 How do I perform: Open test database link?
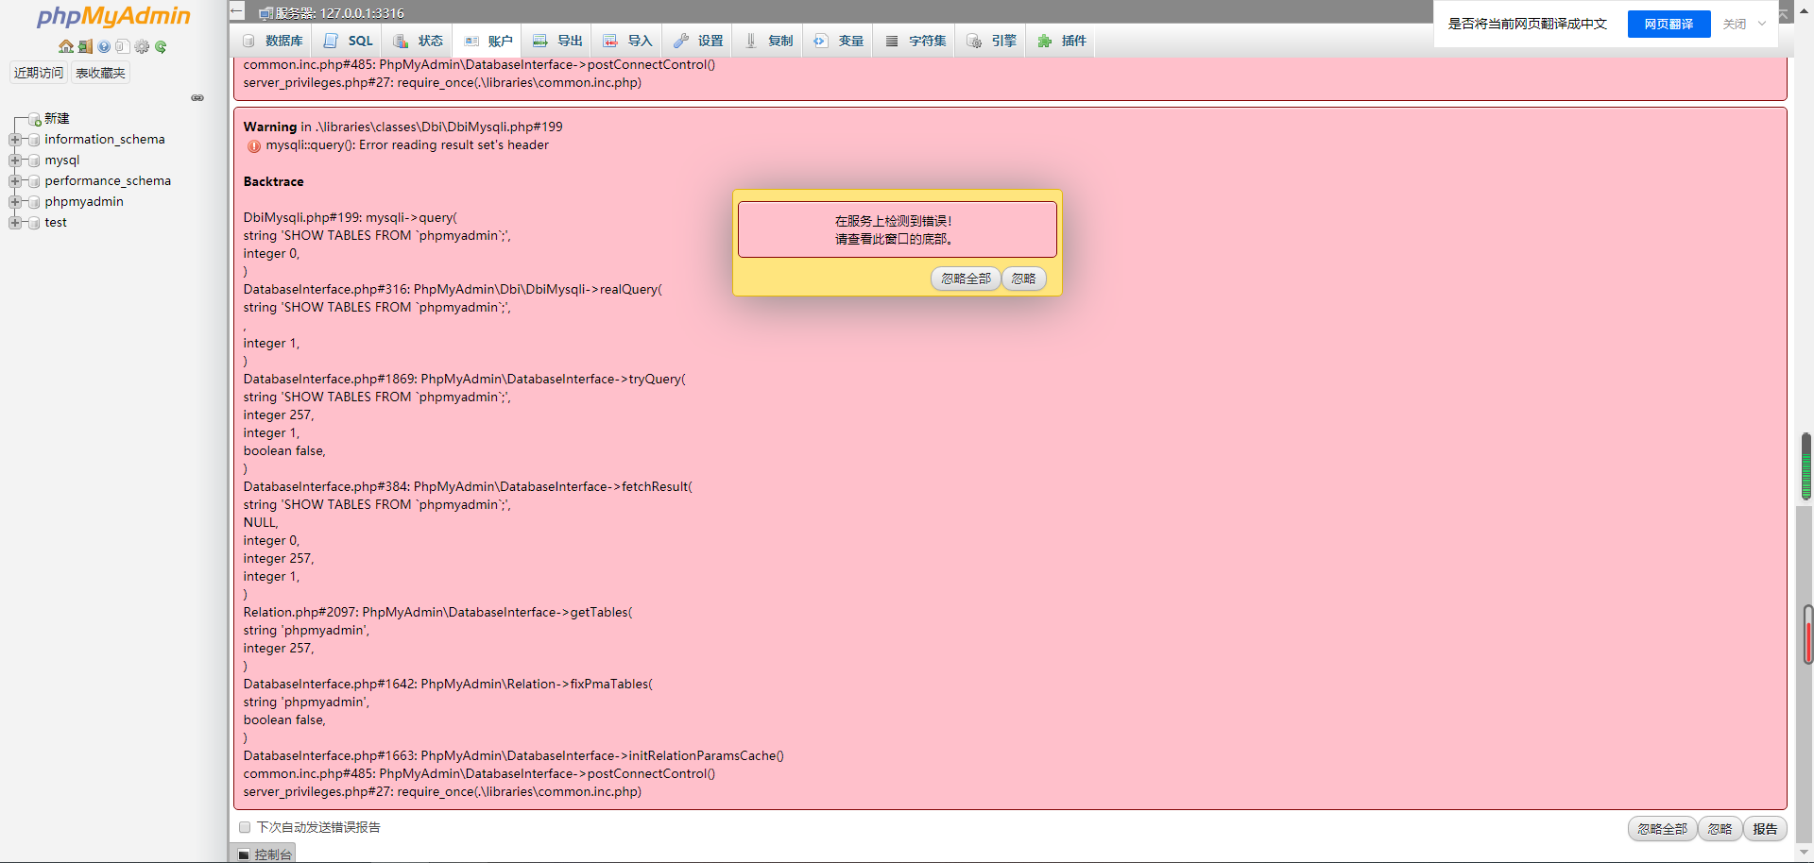(56, 223)
